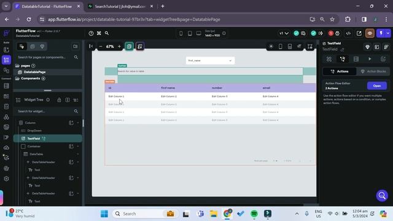Open the external link share icon in the top bar
The image size is (393, 221).
(359, 33)
